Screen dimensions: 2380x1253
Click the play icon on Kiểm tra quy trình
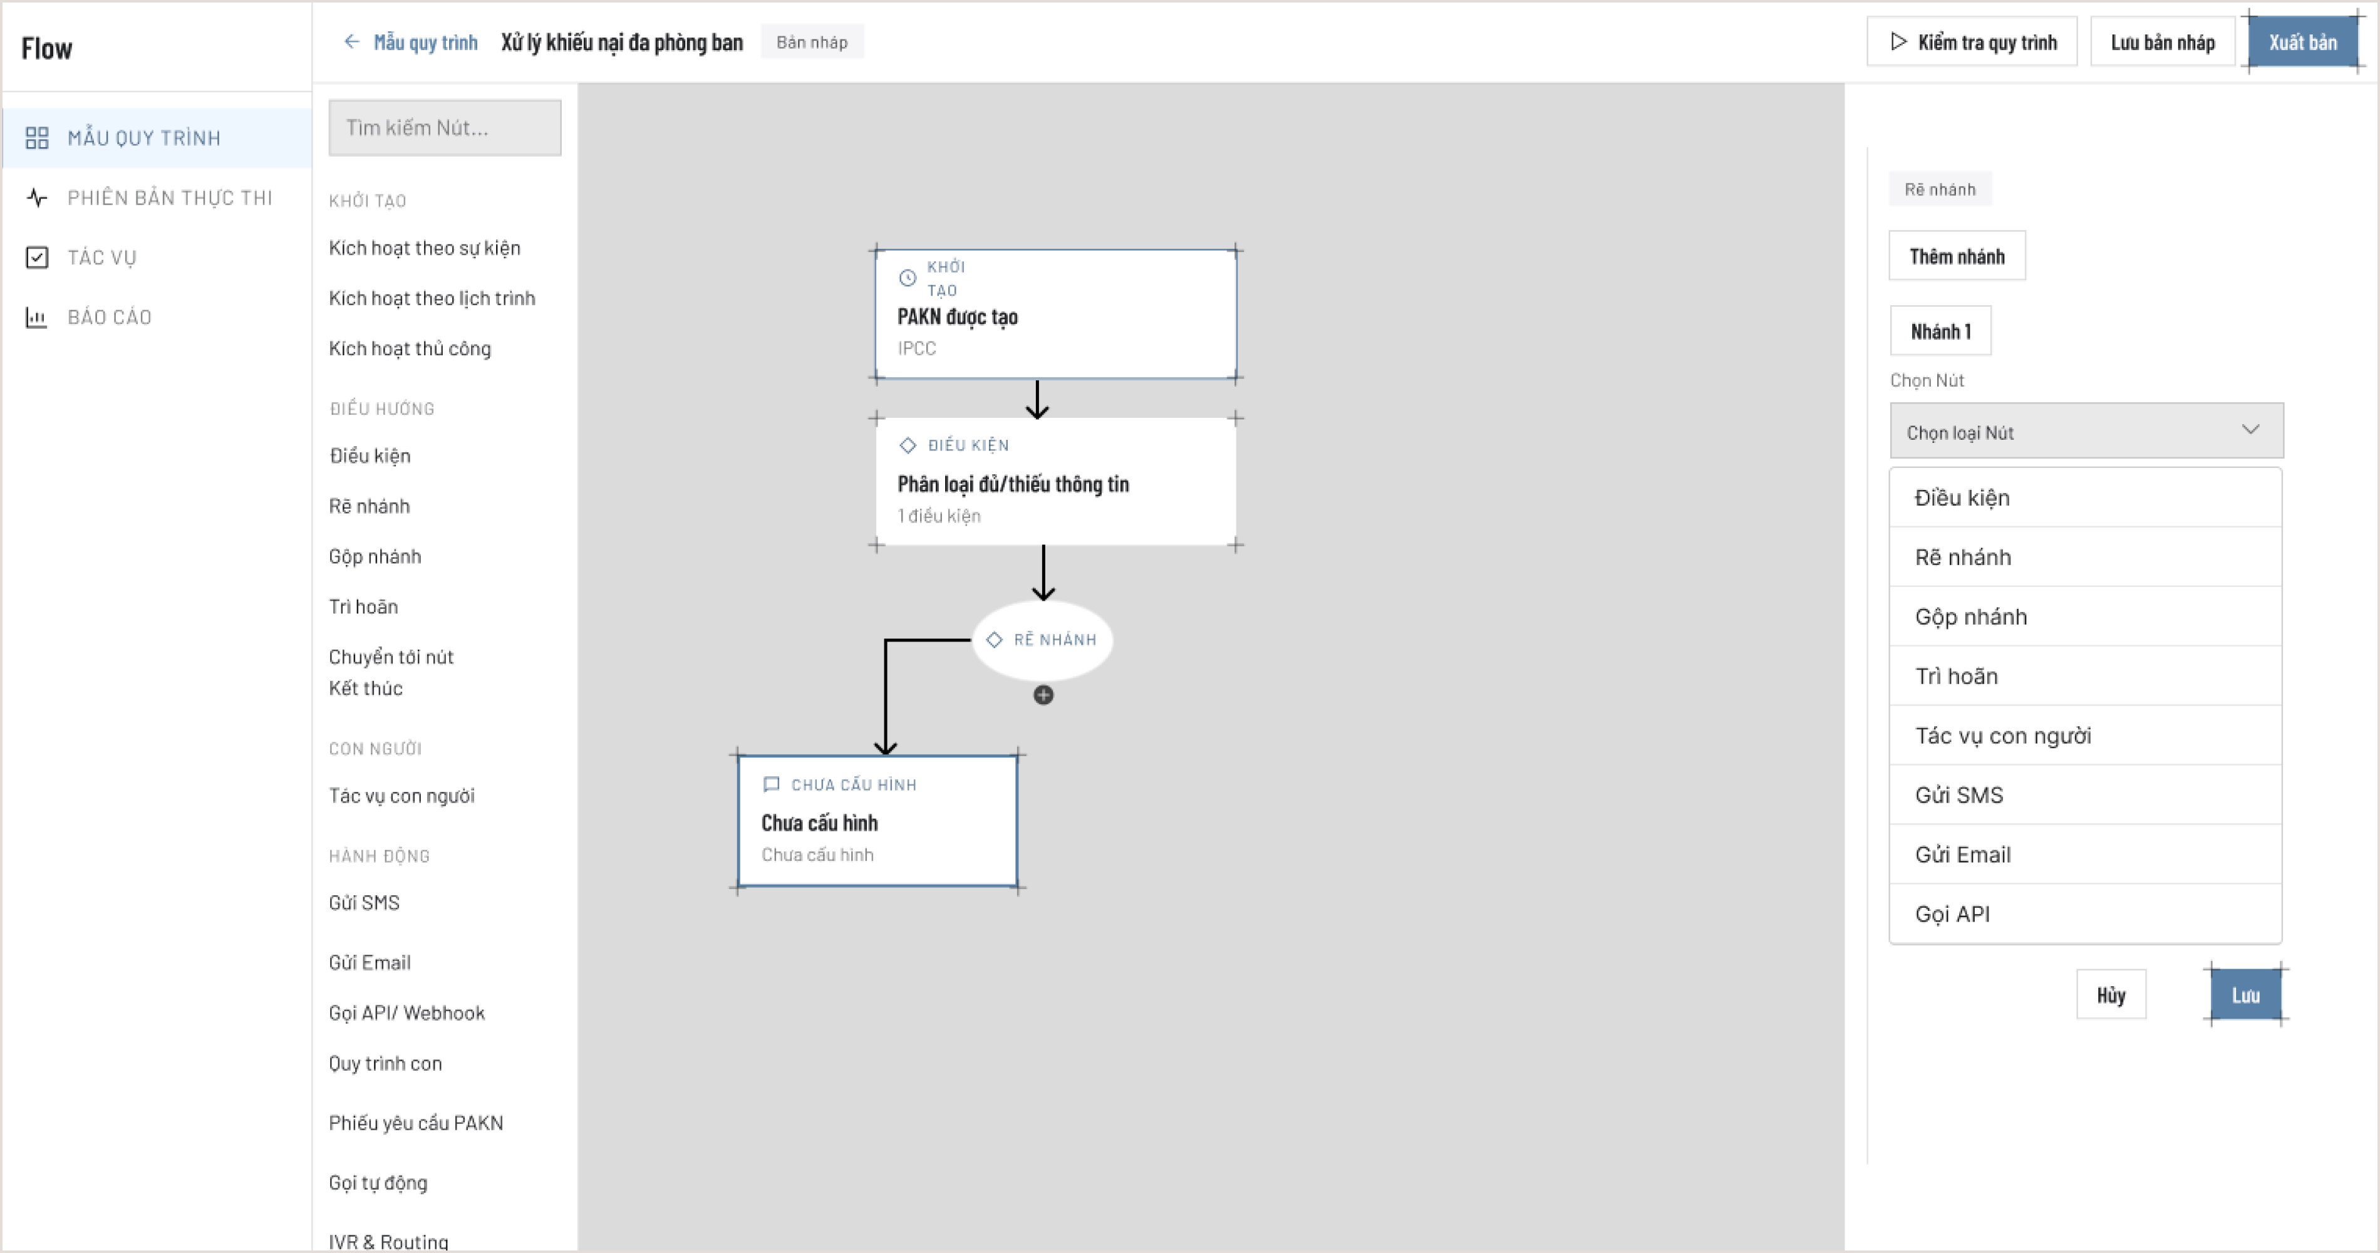click(x=1898, y=41)
